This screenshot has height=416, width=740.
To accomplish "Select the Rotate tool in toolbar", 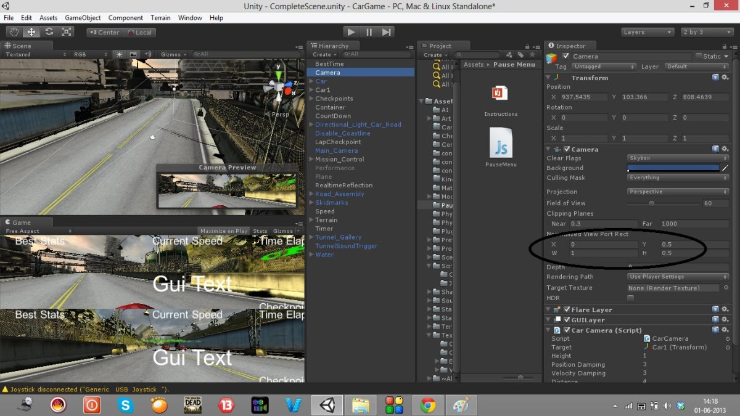I will pyautogui.click(x=49, y=32).
